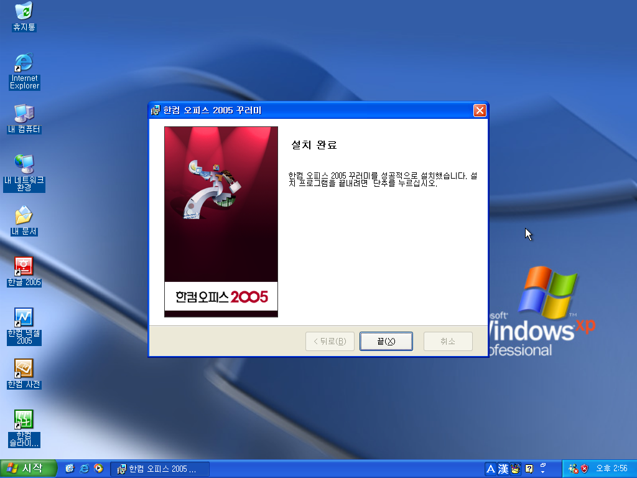
Task: Select the 한컴 사전 desktop shortcut
Action: [x=24, y=374]
